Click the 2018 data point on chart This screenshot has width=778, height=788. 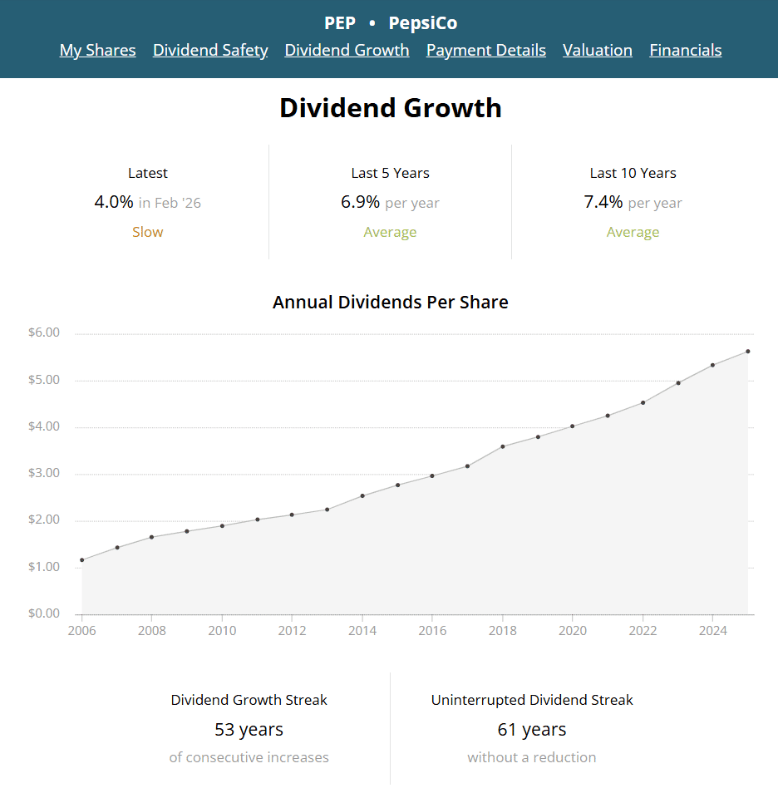click(x=503, y=446)
